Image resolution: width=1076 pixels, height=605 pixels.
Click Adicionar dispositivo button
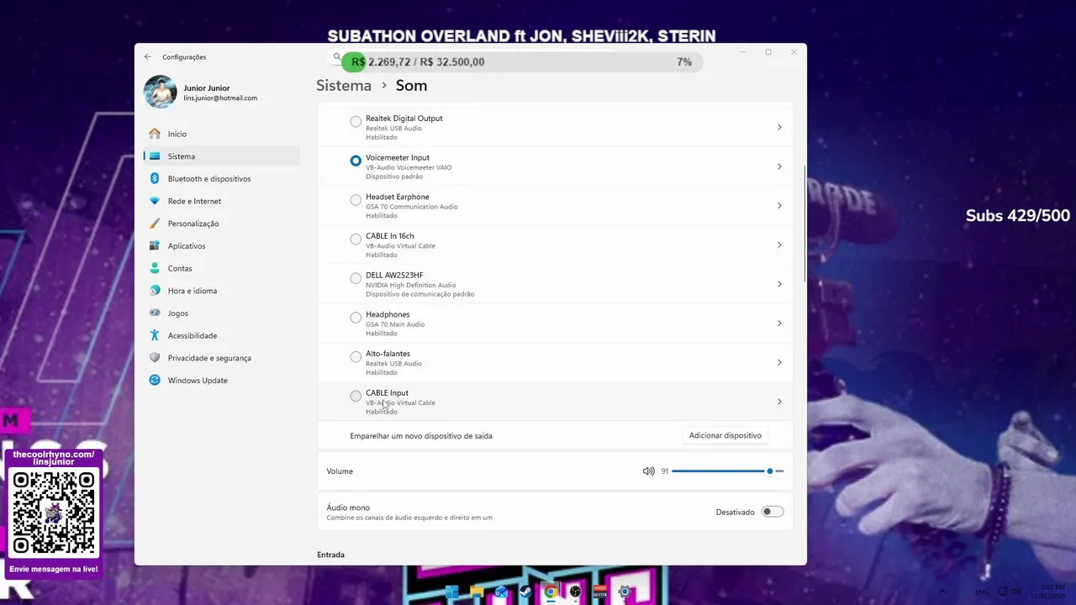tap(725, 435)
